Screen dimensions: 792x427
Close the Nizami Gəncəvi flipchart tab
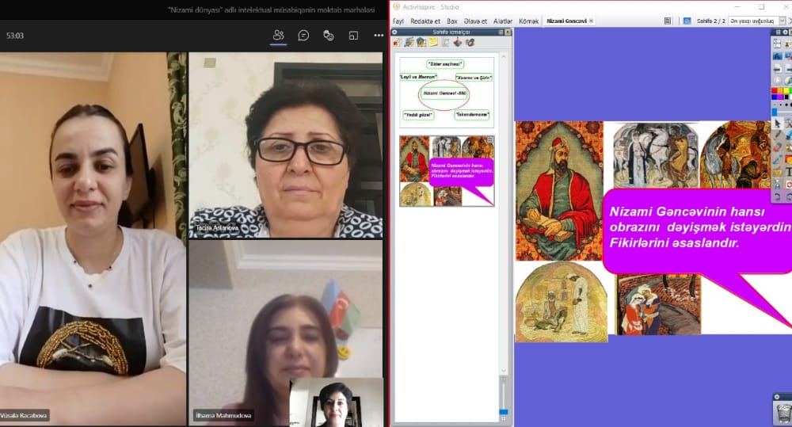coord(591,21)
